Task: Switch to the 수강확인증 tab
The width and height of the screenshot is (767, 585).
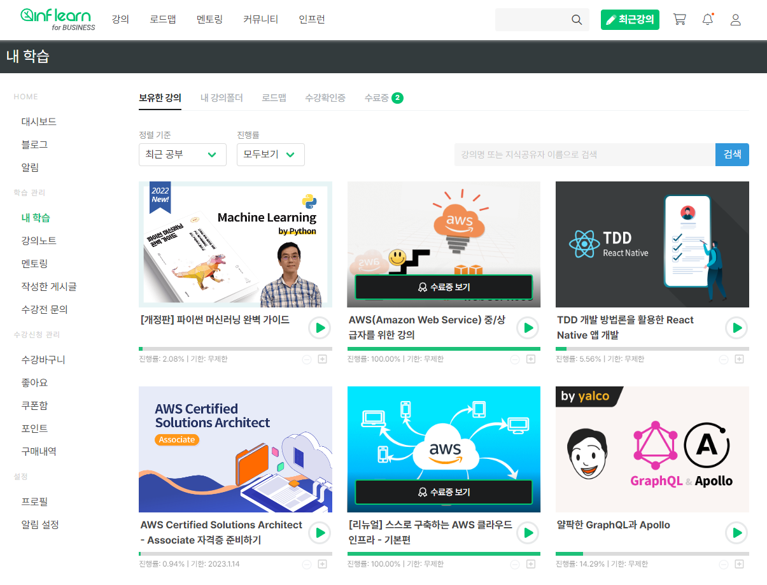Action: tap(325, 98)
